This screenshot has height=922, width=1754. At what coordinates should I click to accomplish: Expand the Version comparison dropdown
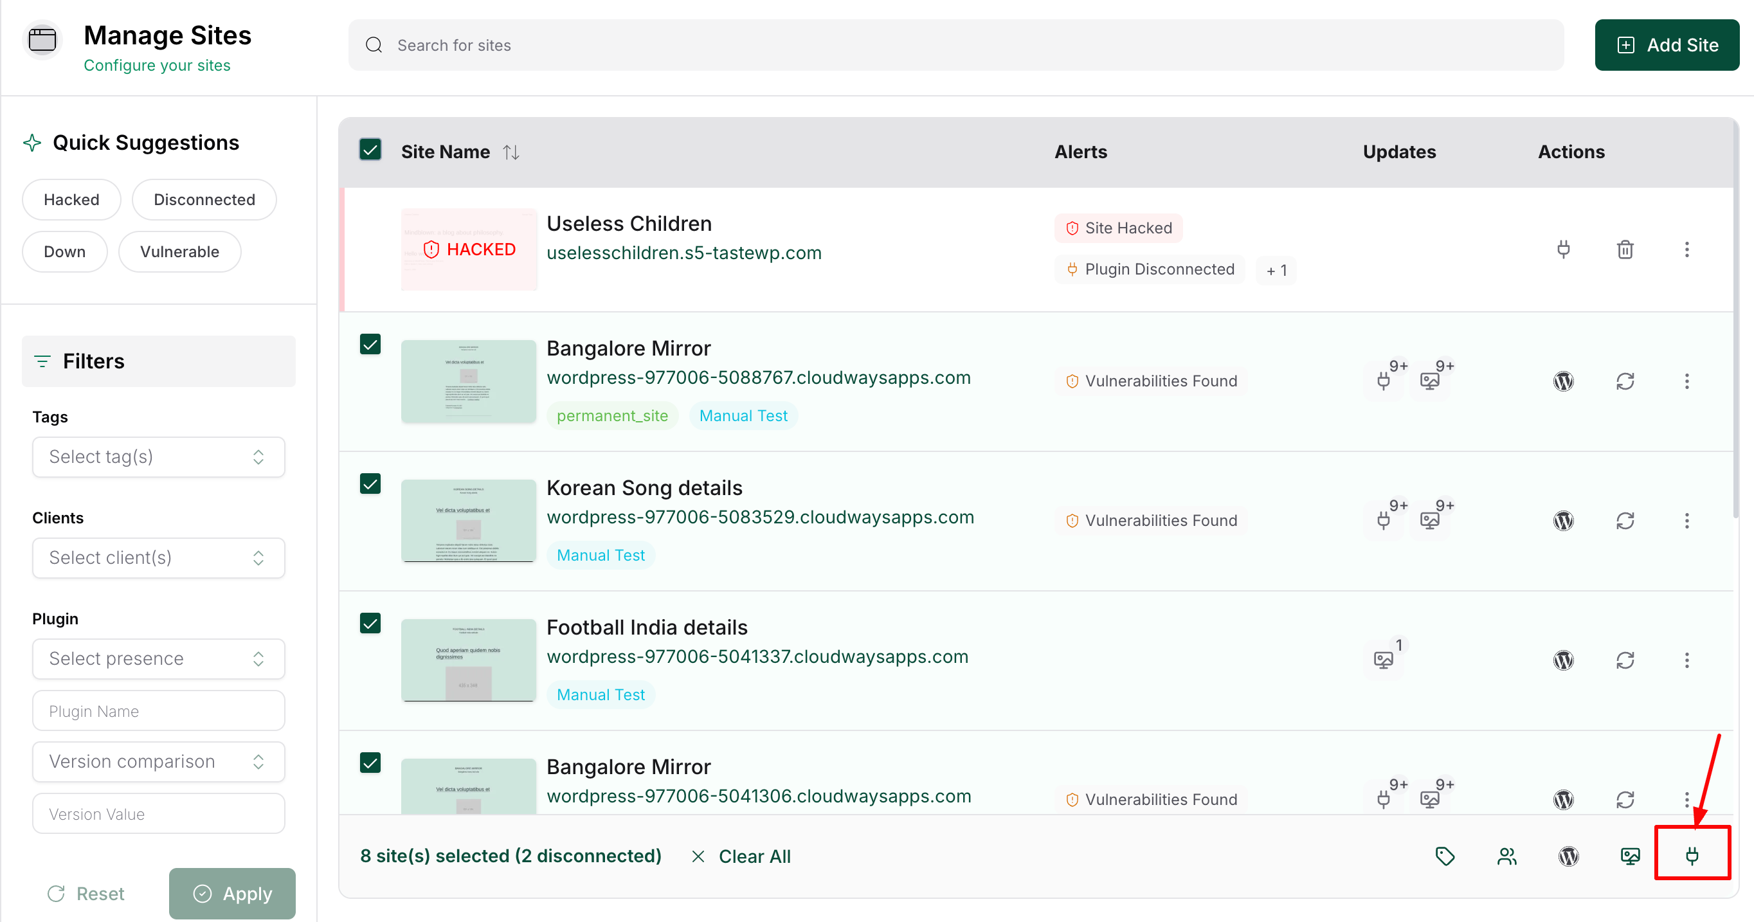tap(158, 761)
